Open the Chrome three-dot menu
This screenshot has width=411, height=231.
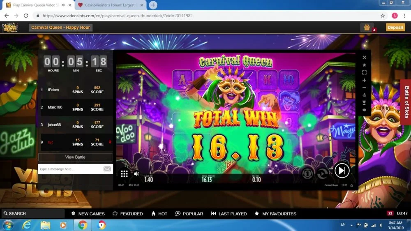[x=404, y=16]
